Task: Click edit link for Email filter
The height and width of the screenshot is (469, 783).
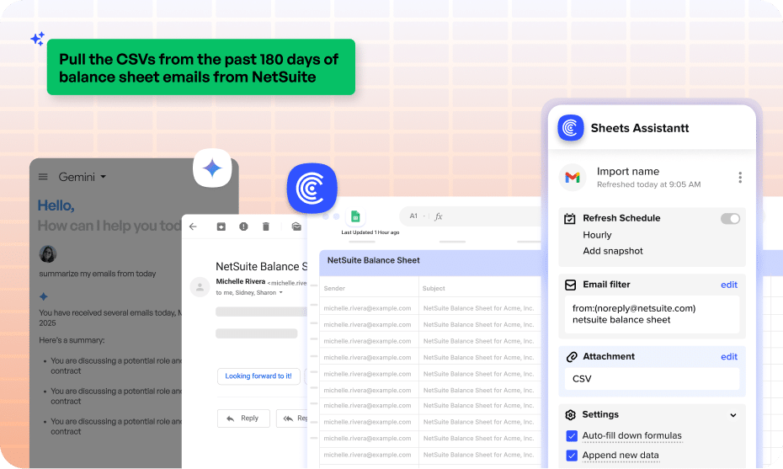Action: [728, 285]
